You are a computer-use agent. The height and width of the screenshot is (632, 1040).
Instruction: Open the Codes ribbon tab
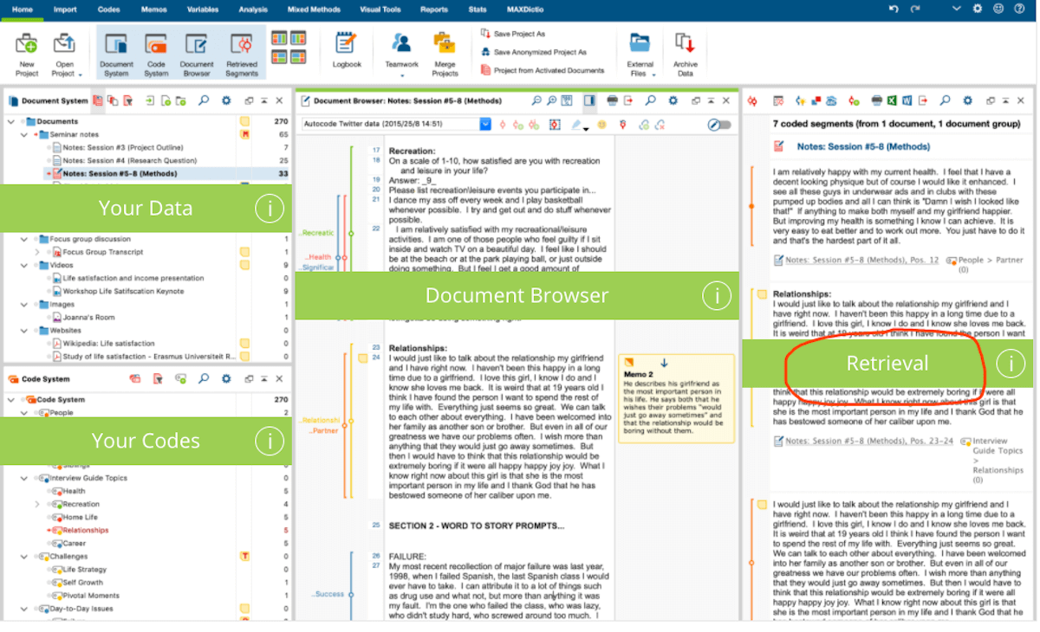(x=108, y=10)
